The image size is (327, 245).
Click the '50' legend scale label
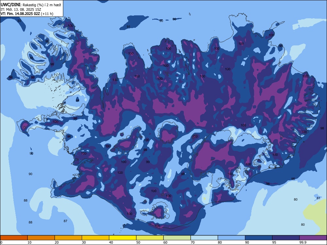click(138, 242)
